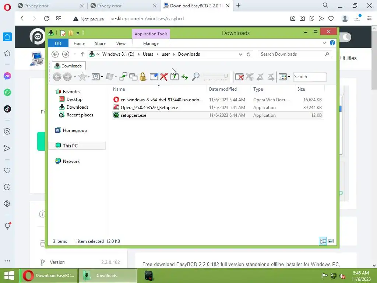
Task: Open the File ribbon tab
Action: pyautogui.click(x=58, y=43)
